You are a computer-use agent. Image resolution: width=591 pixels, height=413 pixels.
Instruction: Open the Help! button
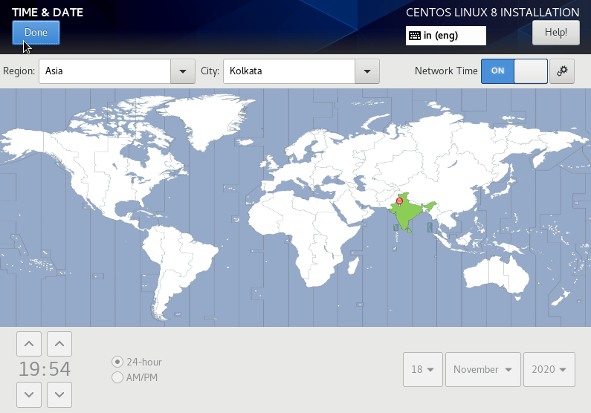coord(555,33)
